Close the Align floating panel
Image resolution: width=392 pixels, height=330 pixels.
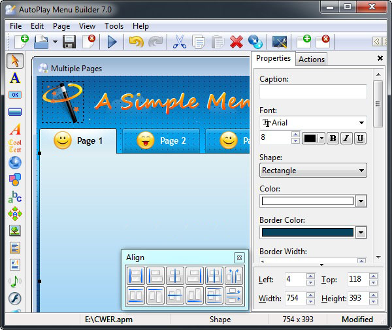click(x=239, y=257)
